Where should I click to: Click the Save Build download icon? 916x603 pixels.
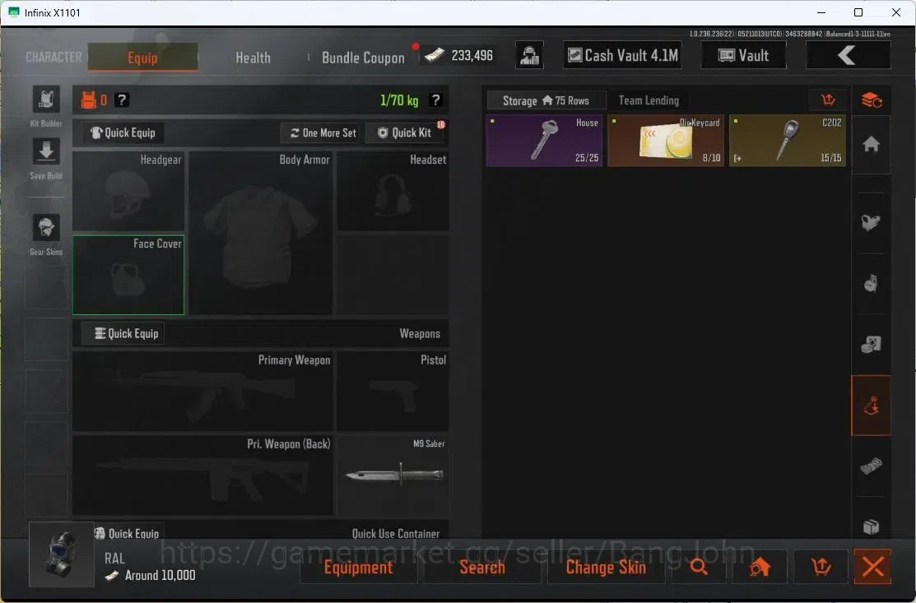coord(46,152)
